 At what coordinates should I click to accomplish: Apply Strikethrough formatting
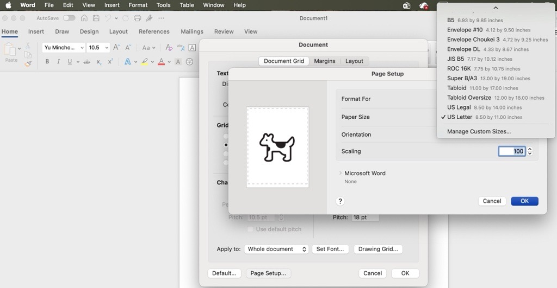click(x=86, y=62)
